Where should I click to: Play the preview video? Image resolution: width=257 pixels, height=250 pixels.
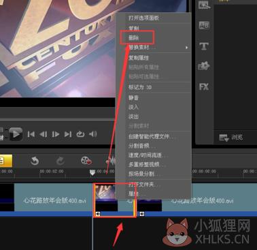(16, 134)
